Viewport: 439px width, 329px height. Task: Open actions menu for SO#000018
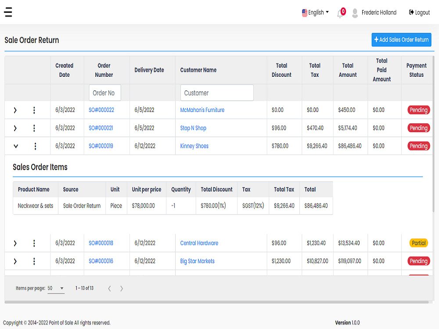34,243
